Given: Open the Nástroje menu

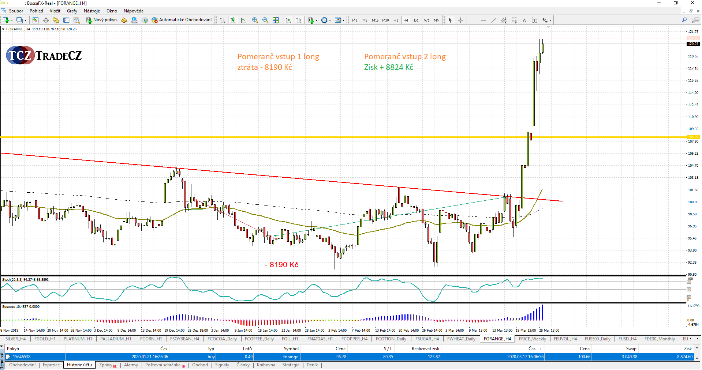Looking at the screenshot, I should tap(92, 11).
